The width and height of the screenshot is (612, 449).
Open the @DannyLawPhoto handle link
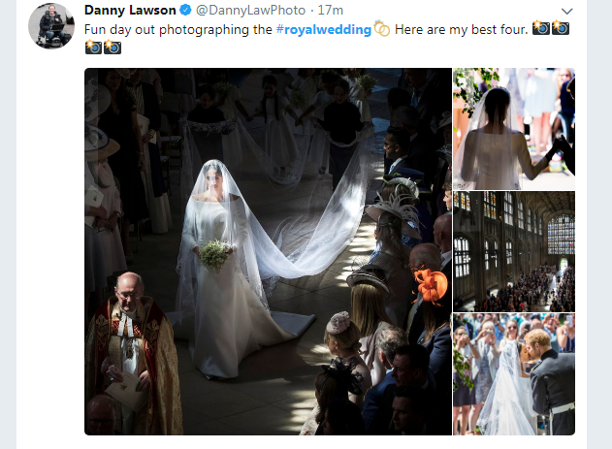pos(250,10)
